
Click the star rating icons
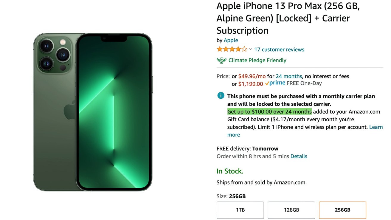point(232,49)
